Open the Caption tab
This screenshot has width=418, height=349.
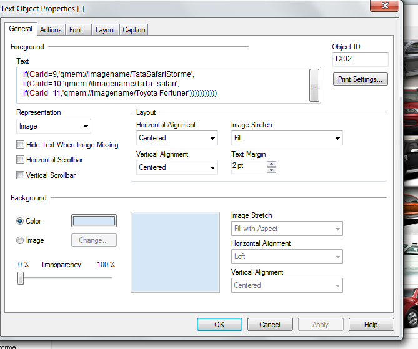(x=134, y=30)
